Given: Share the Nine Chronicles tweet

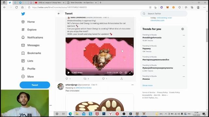Looking at the screenshot, I should tap(121, 79).
